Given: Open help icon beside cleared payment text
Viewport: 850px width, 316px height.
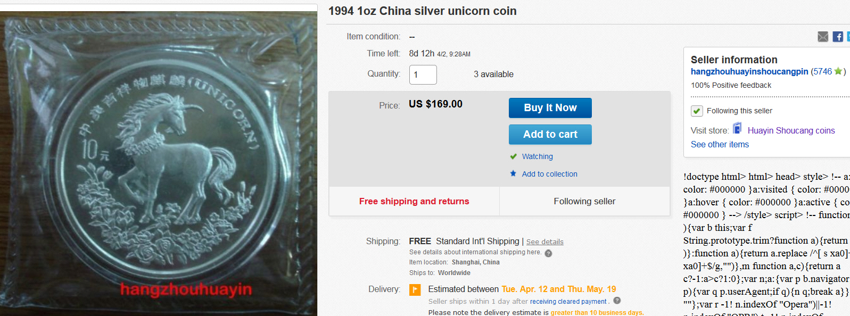Looking at the screenshot, I should (x=617, y=301).
